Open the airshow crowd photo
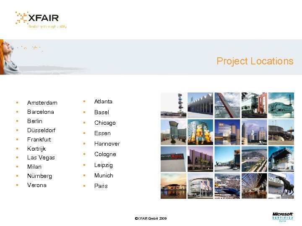Screen dimensions: 302x226 [x=227, y=186]
